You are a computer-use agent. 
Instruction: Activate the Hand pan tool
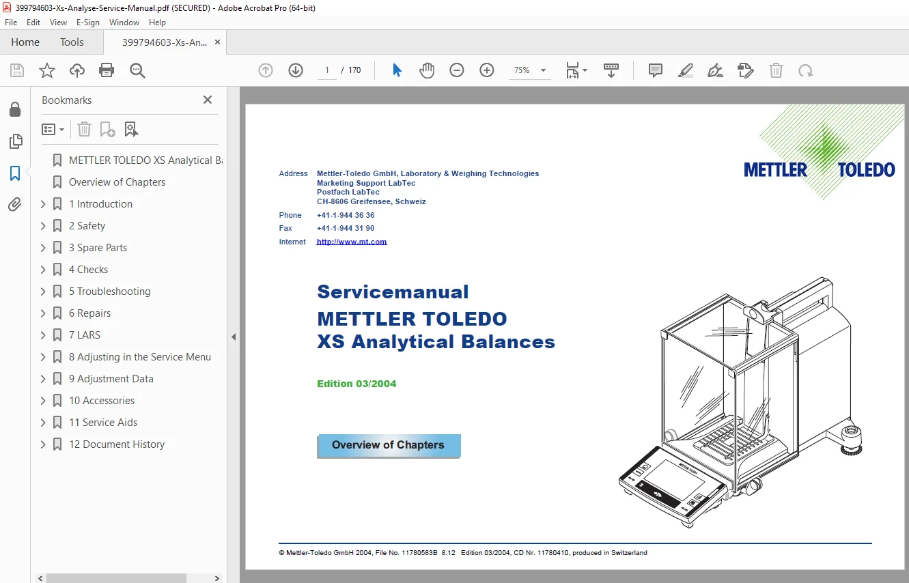427,70
